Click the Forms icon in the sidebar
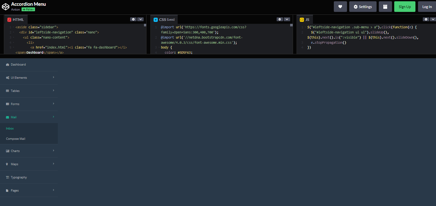This screenshot has height=206, width=436. [x=7, y=104]
